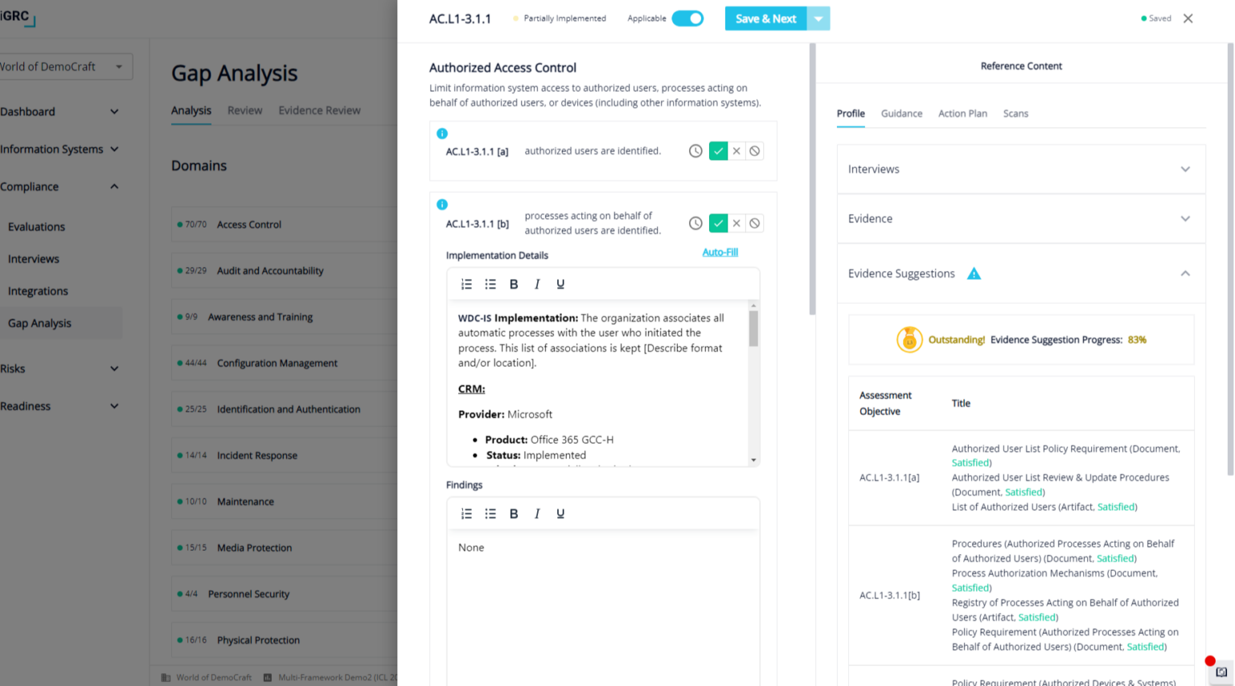Open the Save & Next dropdown arrow
Image resolution: width=1235 pixels, height=686 pixels.
coord(819,18)
